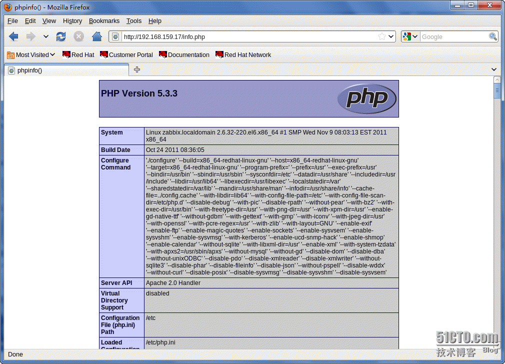Open the View menu
The height and width of the screenshot is (364, 505).
pyautogui.click(x=49, y=21)
